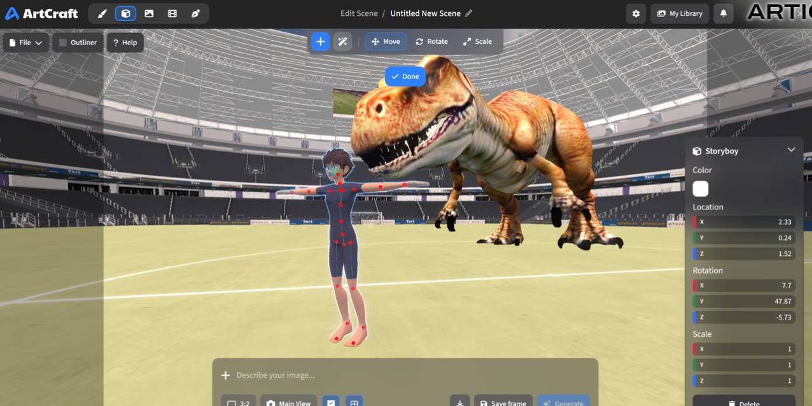This screenshot has height=406, width=812.
Task: Click the ArtCraft logo
Action: (x=41, y=13)
